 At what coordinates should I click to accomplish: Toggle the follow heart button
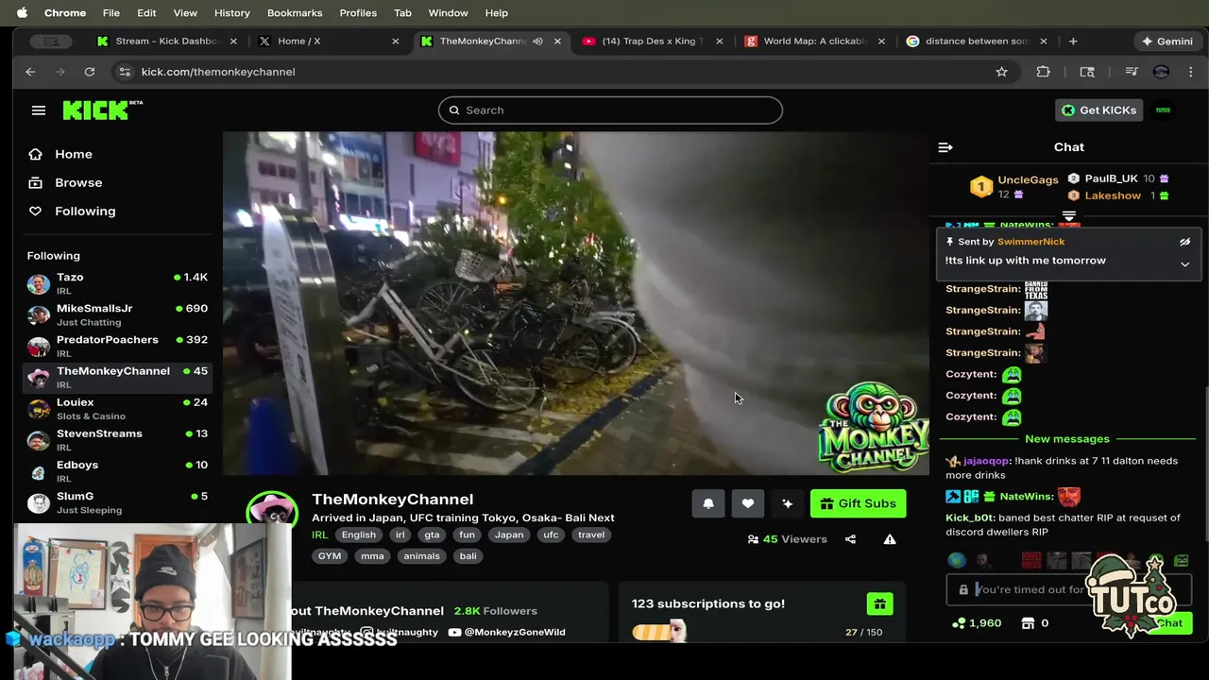pyautogui.click(x=747, y=503)
